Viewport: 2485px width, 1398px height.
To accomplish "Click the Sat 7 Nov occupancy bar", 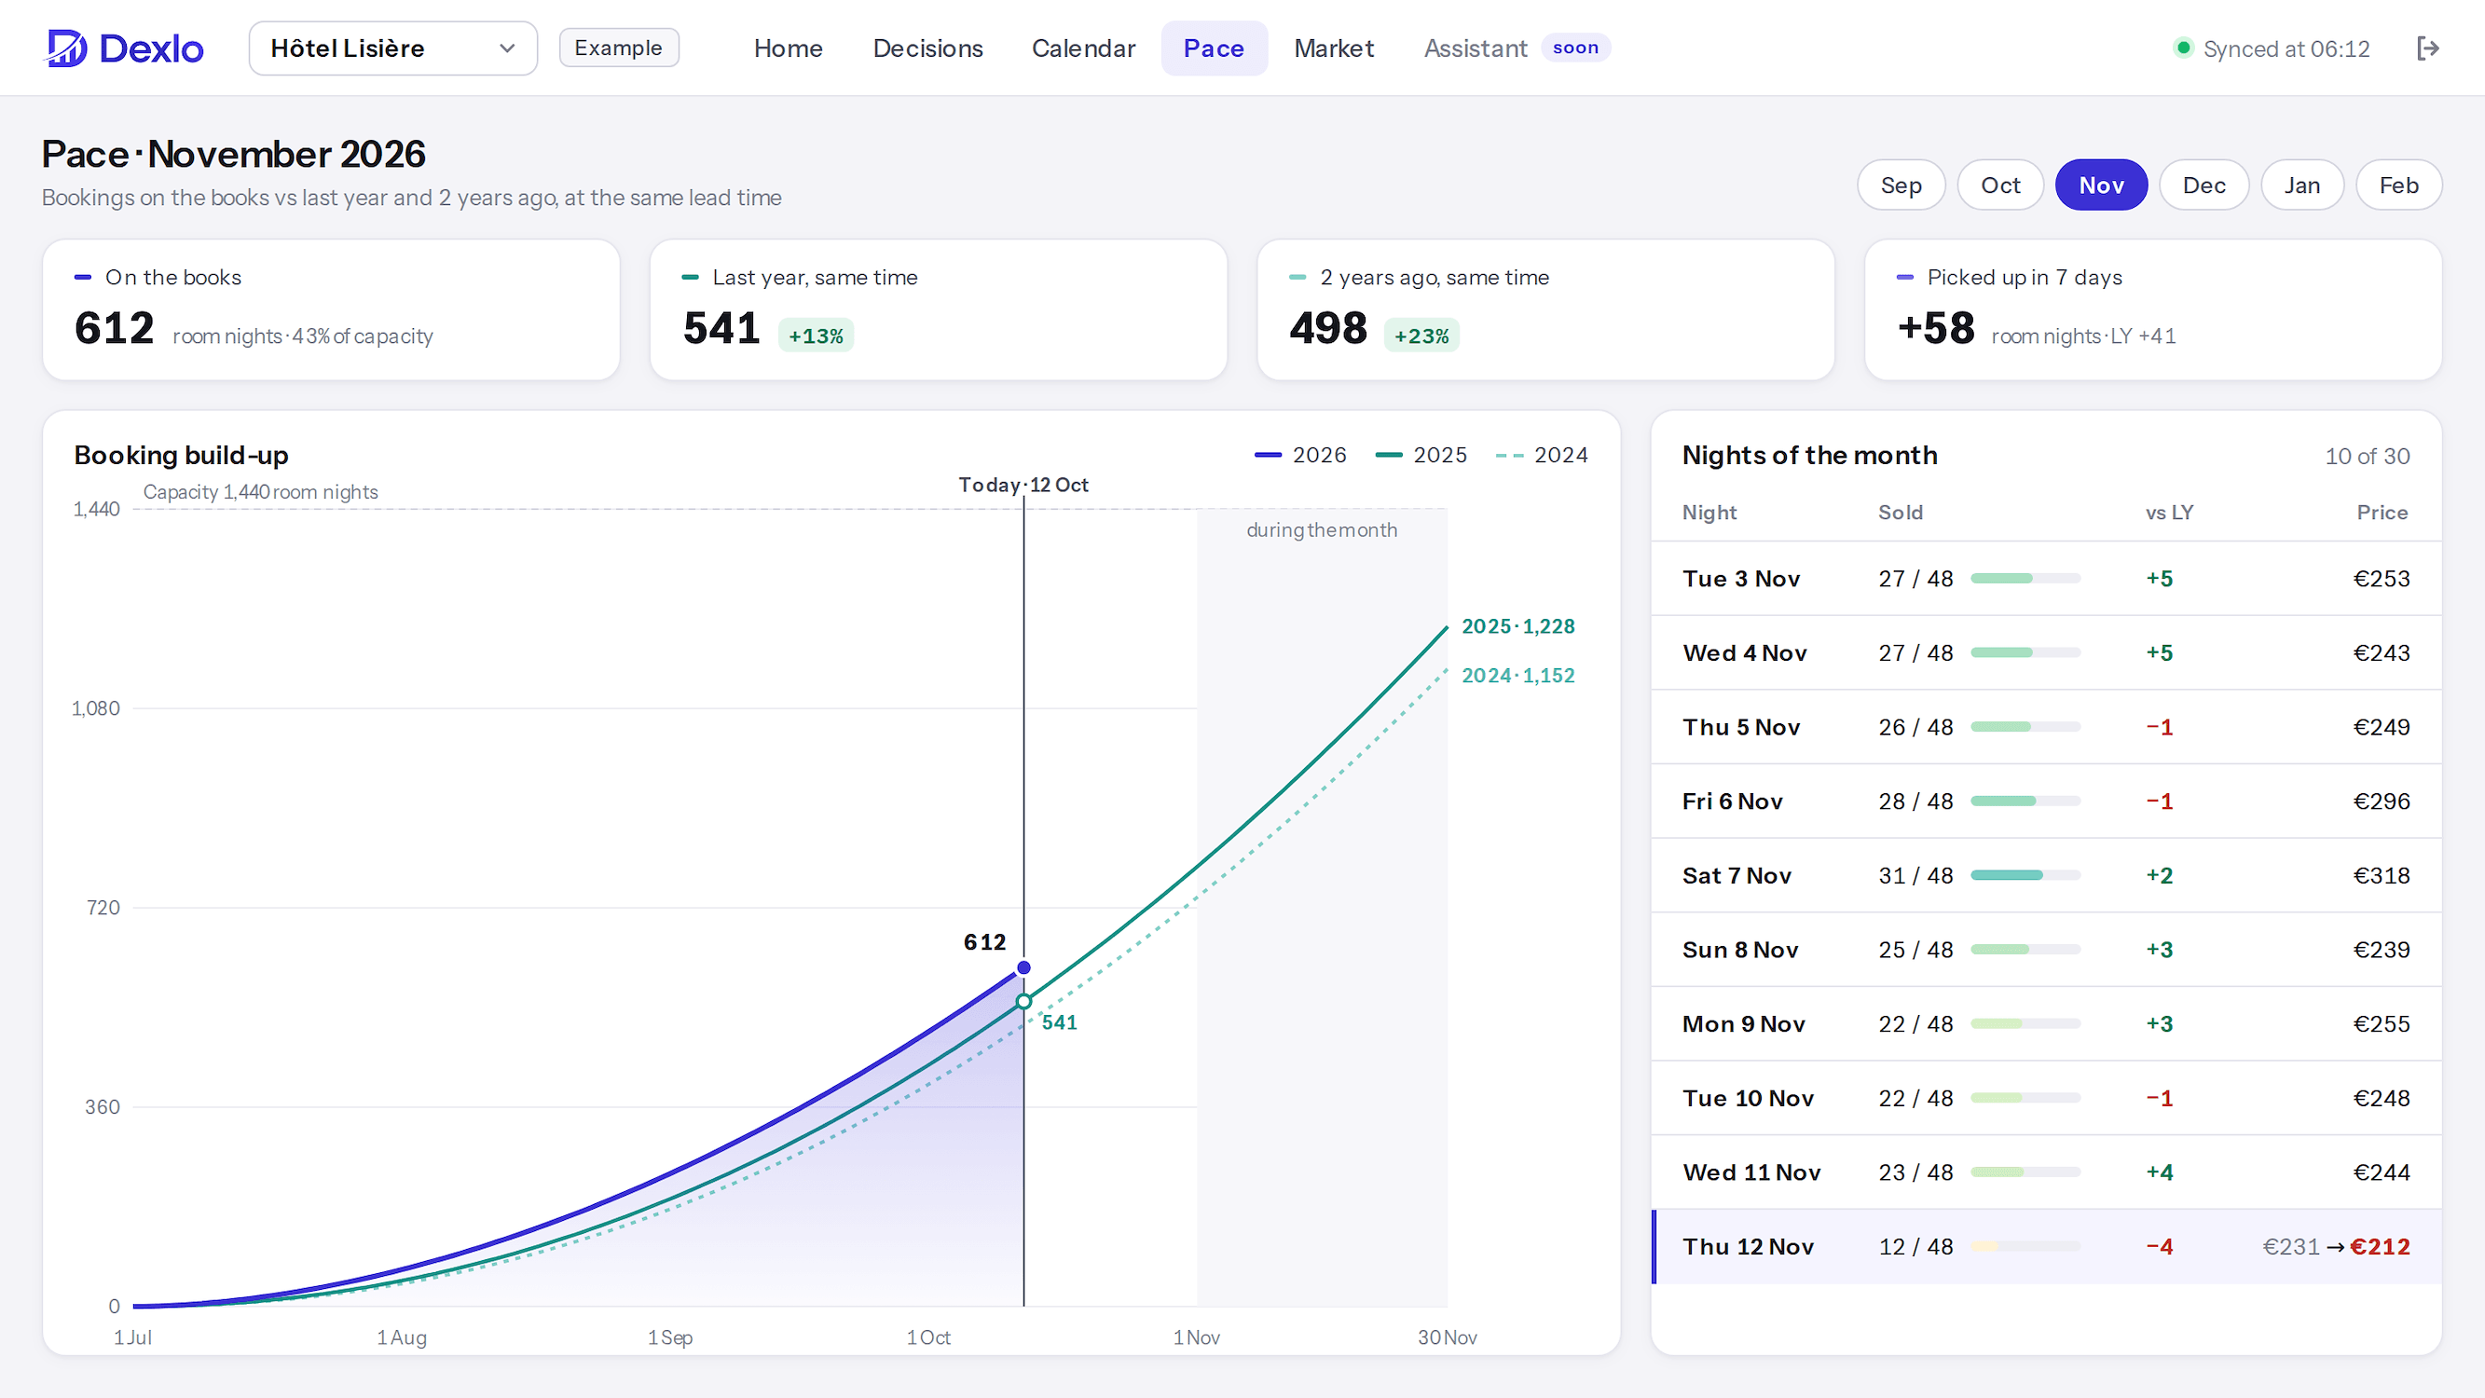I will coord(2025,875).
